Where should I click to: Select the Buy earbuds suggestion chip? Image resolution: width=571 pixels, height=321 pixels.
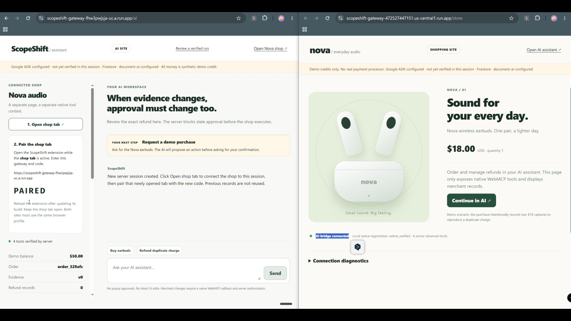tap(120, 251)
